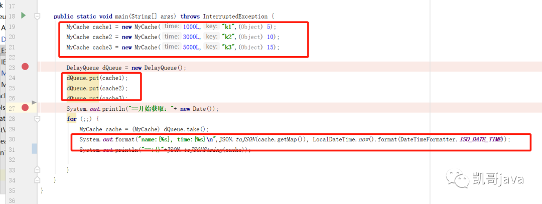
Task: Click the "3000L" time value
Action: point(191,37)
